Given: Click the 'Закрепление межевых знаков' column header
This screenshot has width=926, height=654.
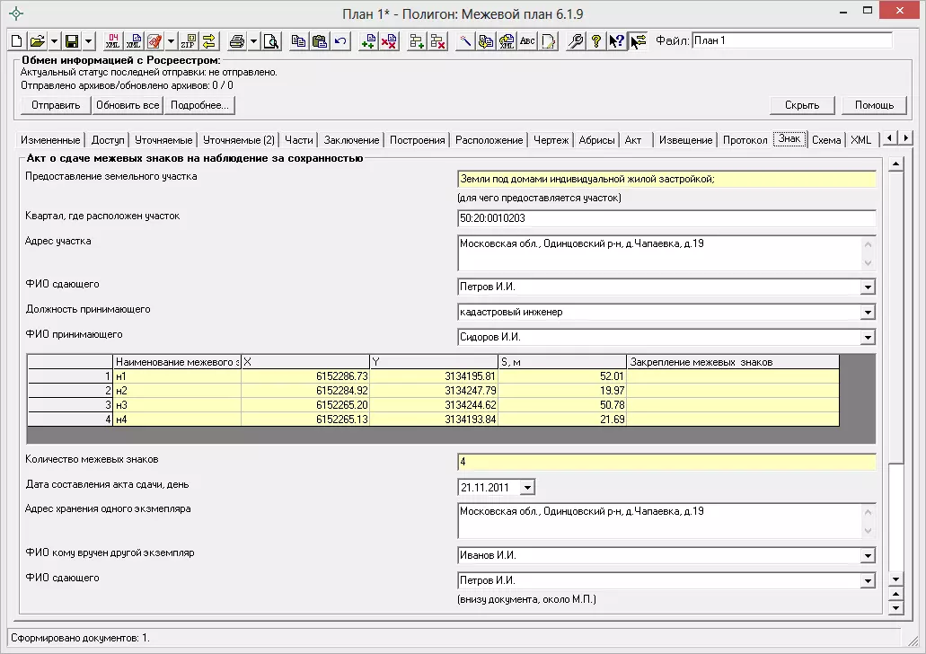Looking at the screenshot, I should pos(733,362).
